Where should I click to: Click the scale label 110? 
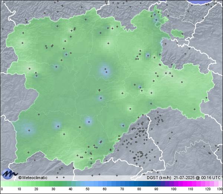pos(191,189)
